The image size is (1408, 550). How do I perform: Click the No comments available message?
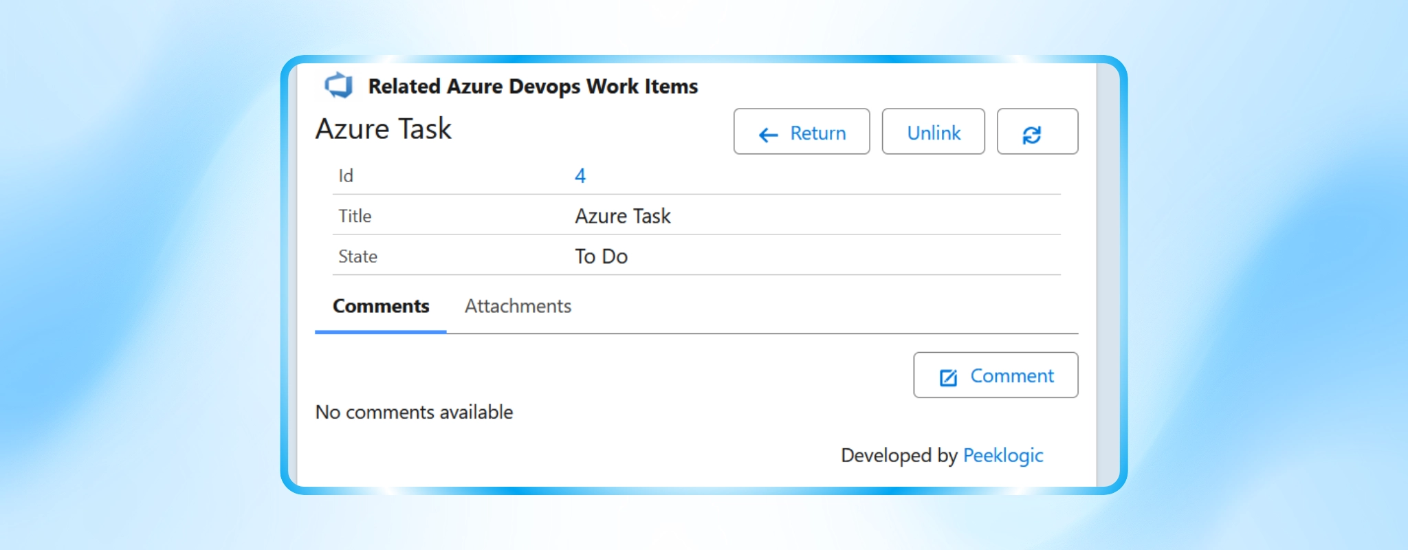[414, 412]
